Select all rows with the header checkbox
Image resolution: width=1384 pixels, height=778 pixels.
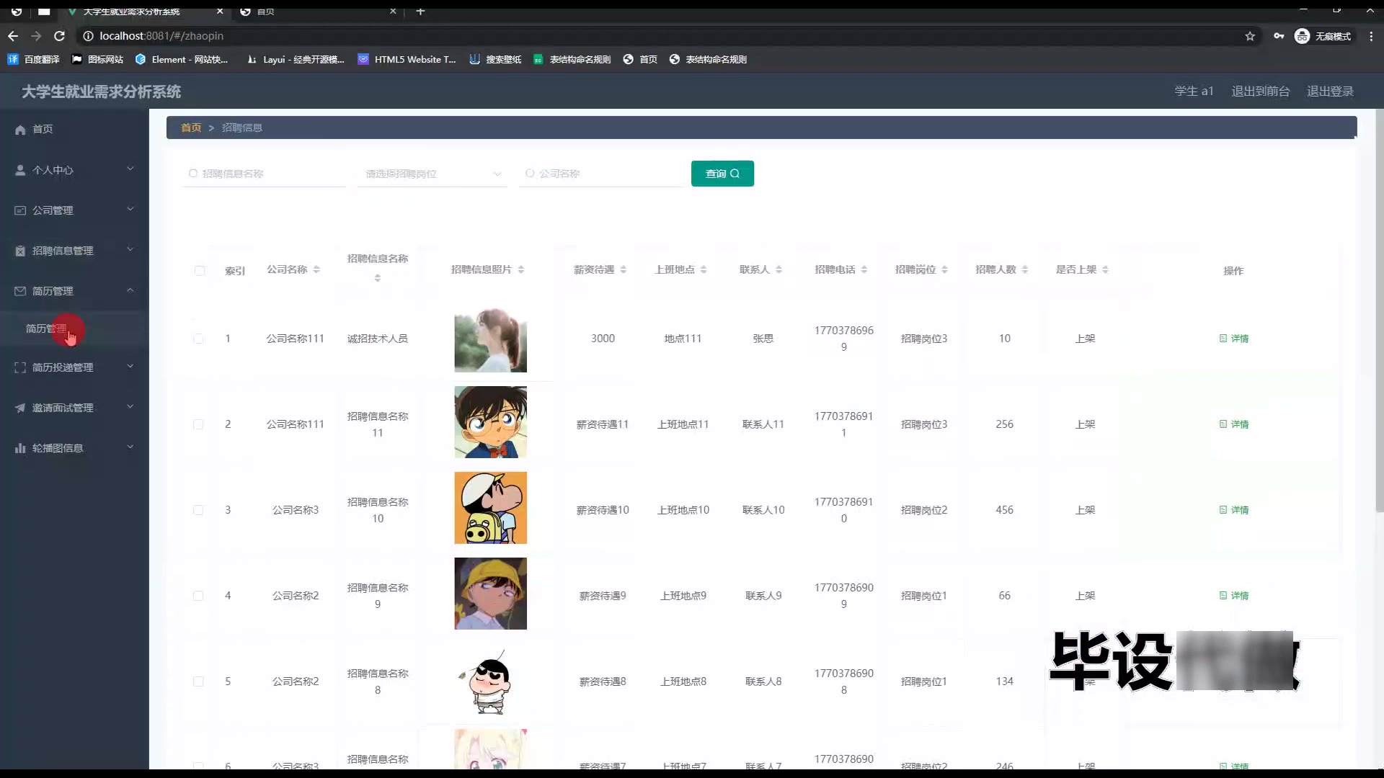tap(200, 271)
